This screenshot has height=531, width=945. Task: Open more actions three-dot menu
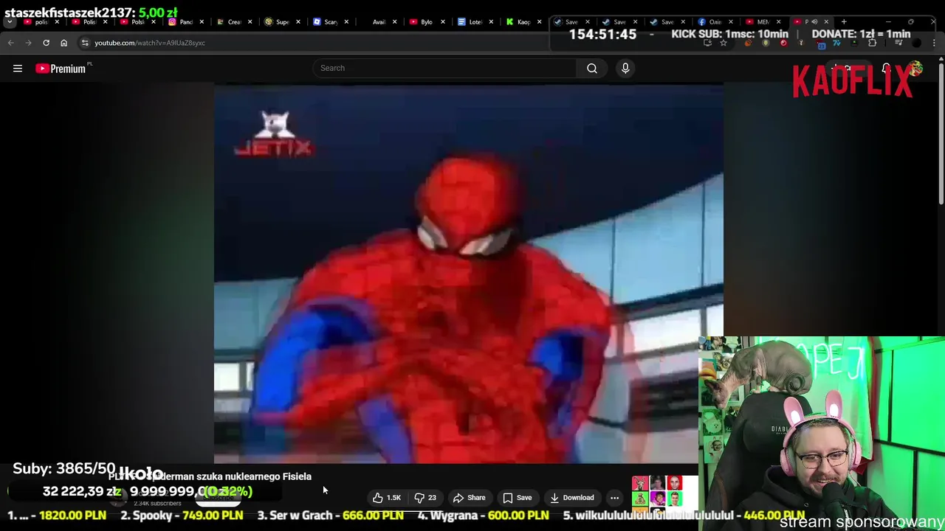(x=614, y=498)
